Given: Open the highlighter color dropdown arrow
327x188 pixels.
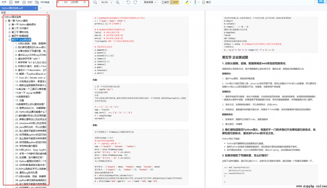Looking at the screenshot, I should (x=190, y=2).
